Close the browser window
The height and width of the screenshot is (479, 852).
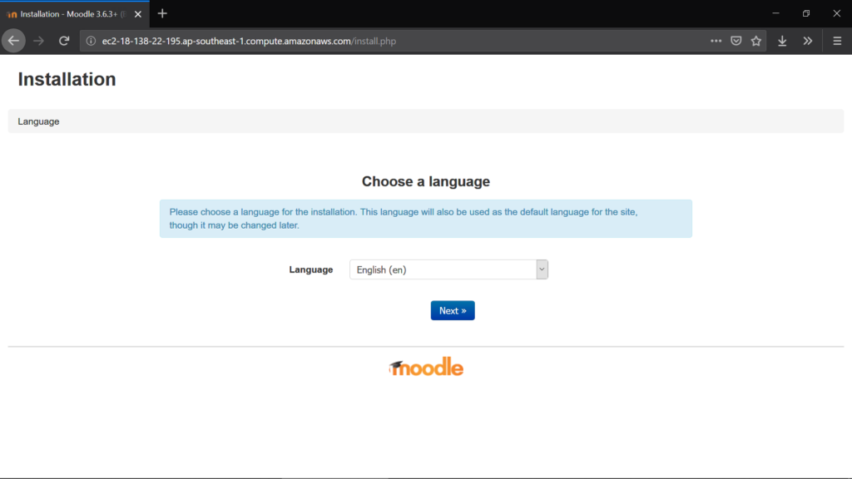coord(837,13)
